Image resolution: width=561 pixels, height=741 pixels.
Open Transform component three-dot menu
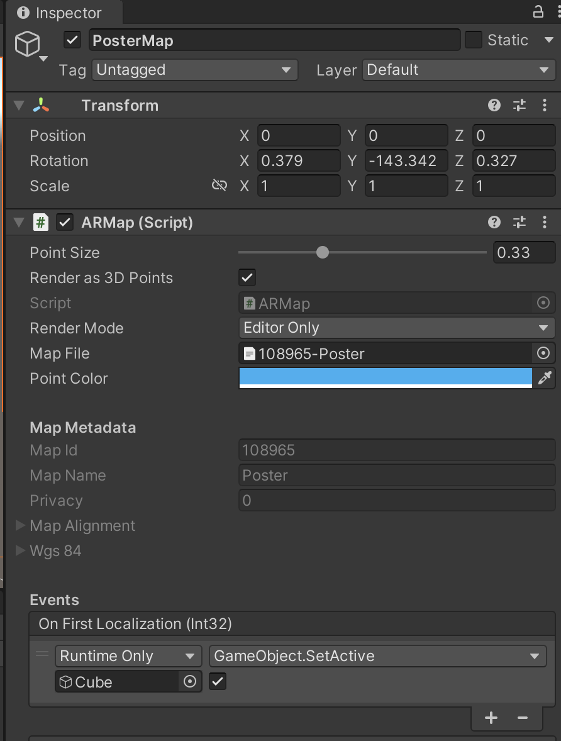[545, 105]
